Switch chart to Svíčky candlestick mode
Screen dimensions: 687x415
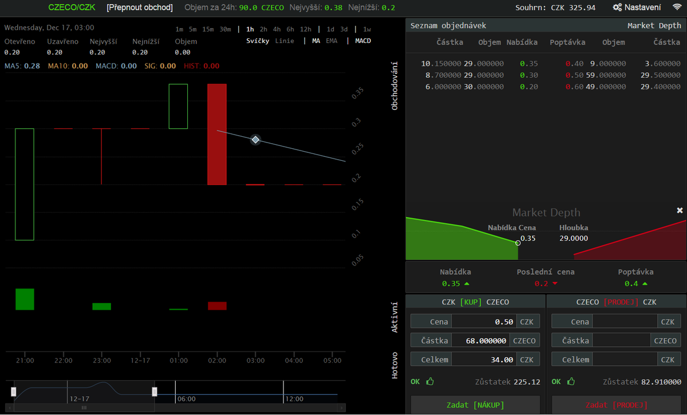point(259,41)
